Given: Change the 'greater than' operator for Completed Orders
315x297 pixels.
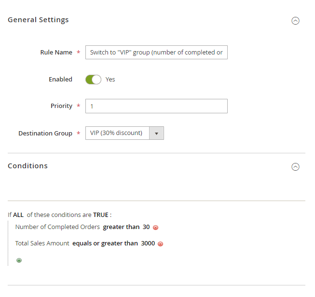Looking at the screenshot, I should (x=121, y=227).
